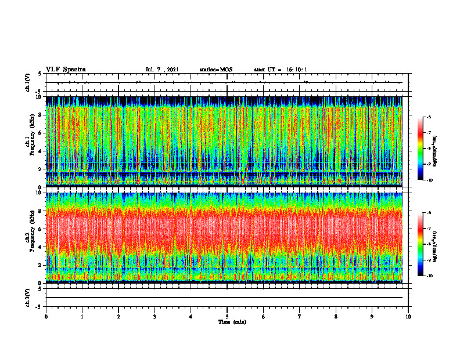
Task: Select the ch.1 spectrogram color scale bar
Action: (420, 148)
